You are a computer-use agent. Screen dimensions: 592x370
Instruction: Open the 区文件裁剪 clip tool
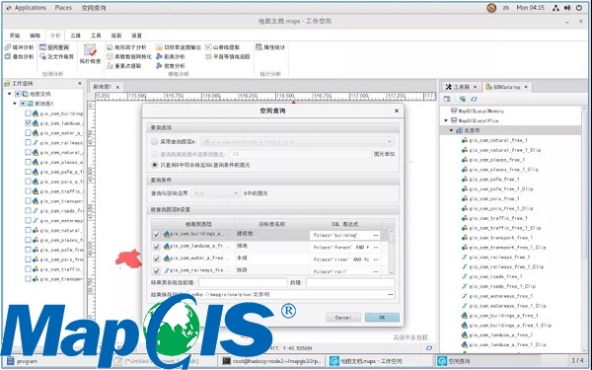56,56
